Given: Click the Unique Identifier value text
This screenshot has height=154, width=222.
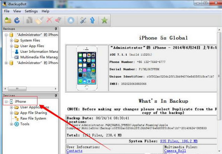Looking at the screenshot, I should point(180,77).
